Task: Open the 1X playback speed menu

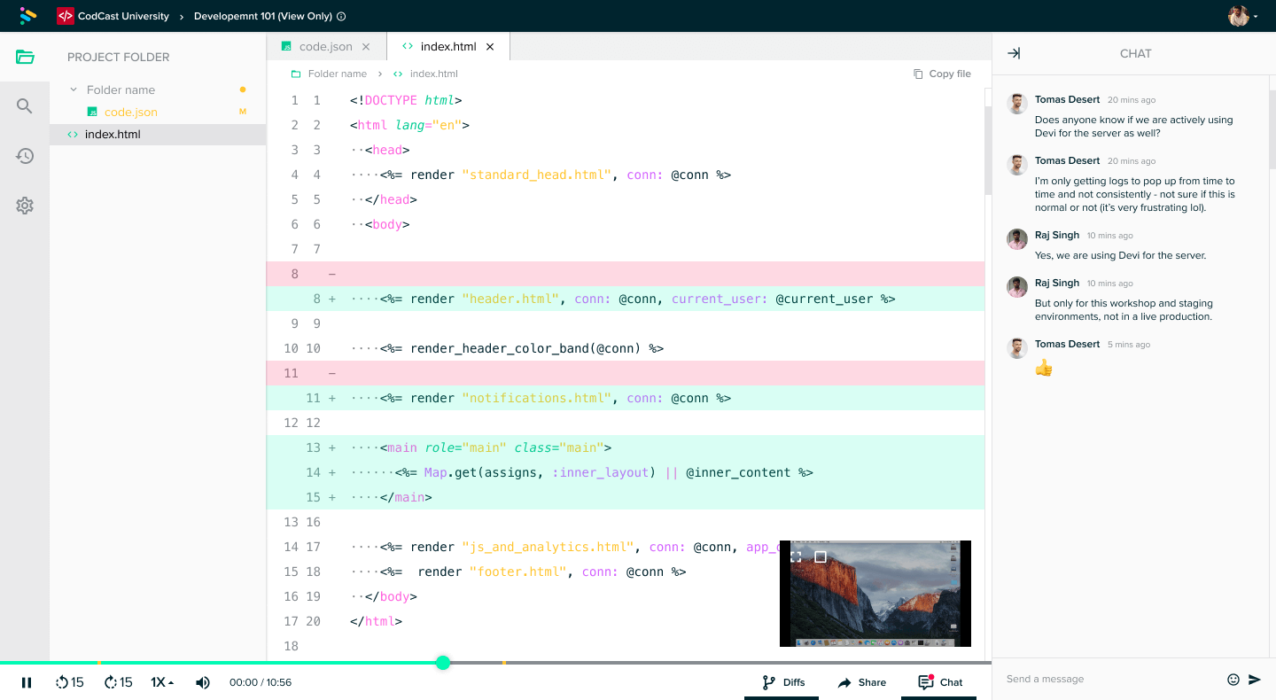Action: coord(160,682)
